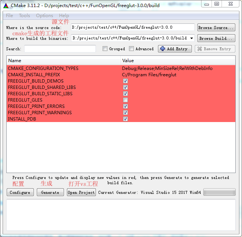Select the INSTALL_PDB name cell
This screenshot has height=237, width=242.
click(22, 119)
